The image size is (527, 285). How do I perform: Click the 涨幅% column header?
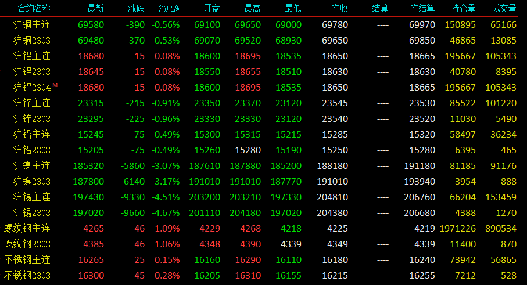coord(169,8)
